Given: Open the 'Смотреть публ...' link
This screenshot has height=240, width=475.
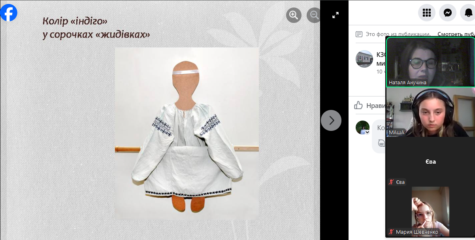Looking at the screenshot, I should [x=456, y=34].
